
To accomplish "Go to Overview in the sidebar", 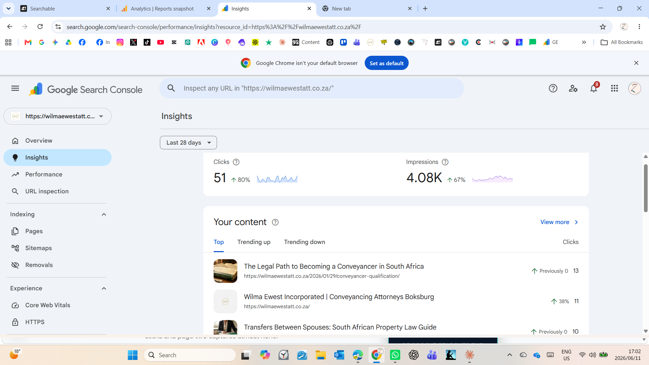I will click(57, 141).
